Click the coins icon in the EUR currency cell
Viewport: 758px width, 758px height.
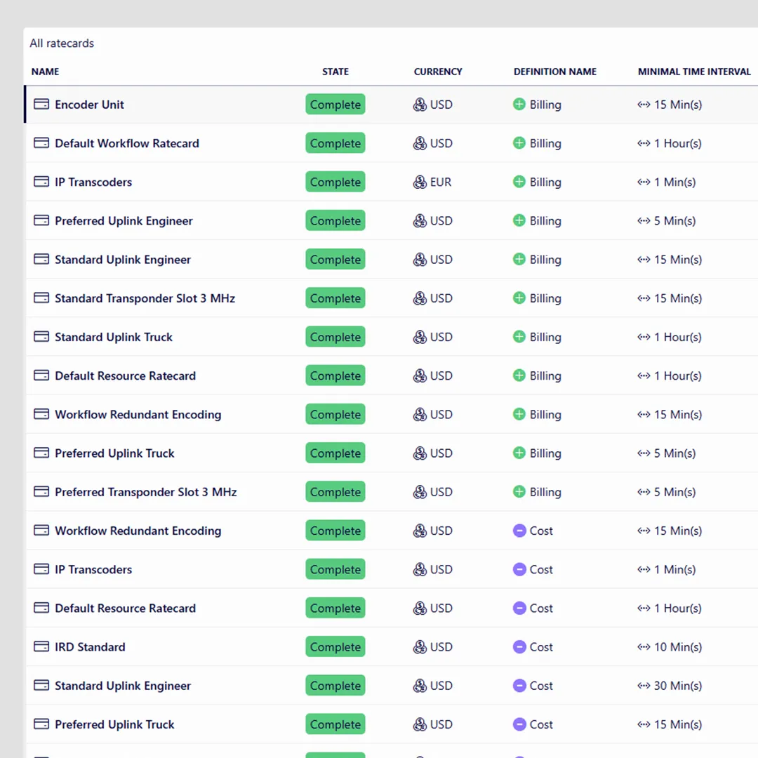tap(420, 182)
